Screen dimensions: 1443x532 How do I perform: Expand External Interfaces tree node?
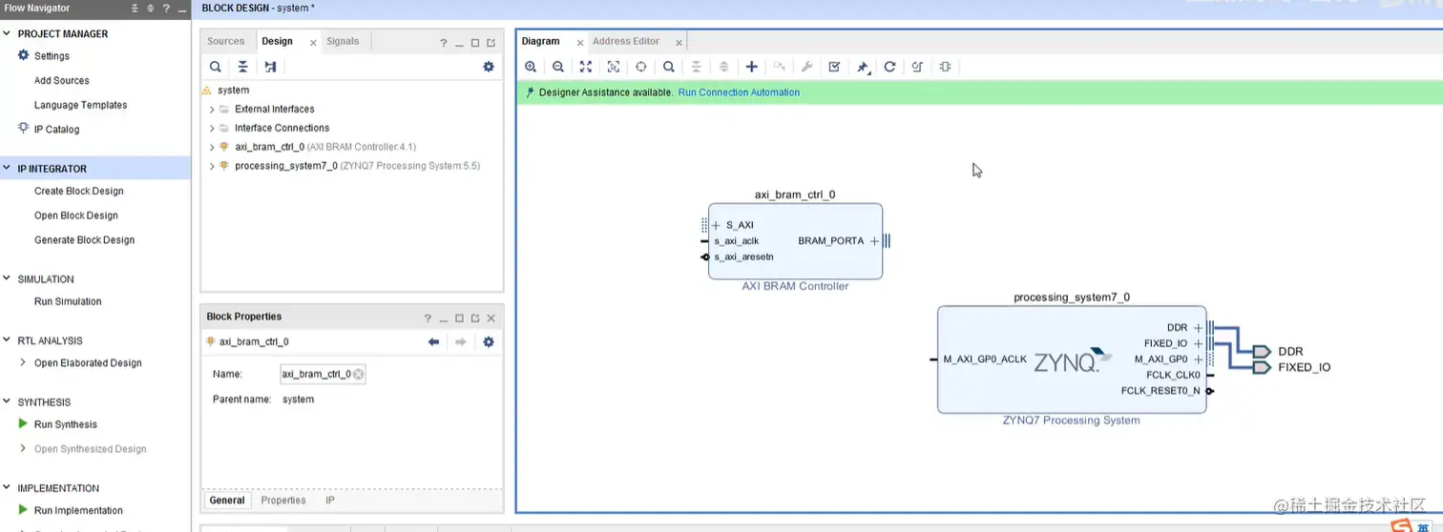tap(212, 109)
